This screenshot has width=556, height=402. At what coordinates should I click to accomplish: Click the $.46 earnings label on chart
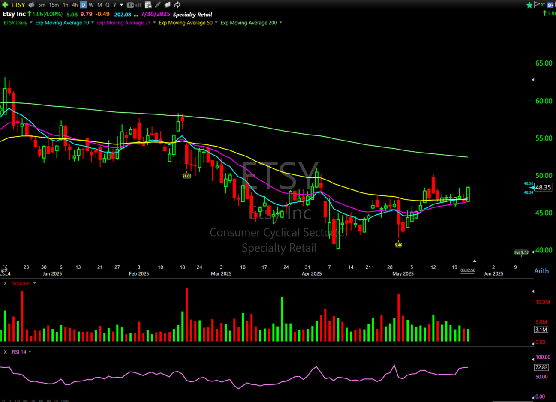(399, 245)
